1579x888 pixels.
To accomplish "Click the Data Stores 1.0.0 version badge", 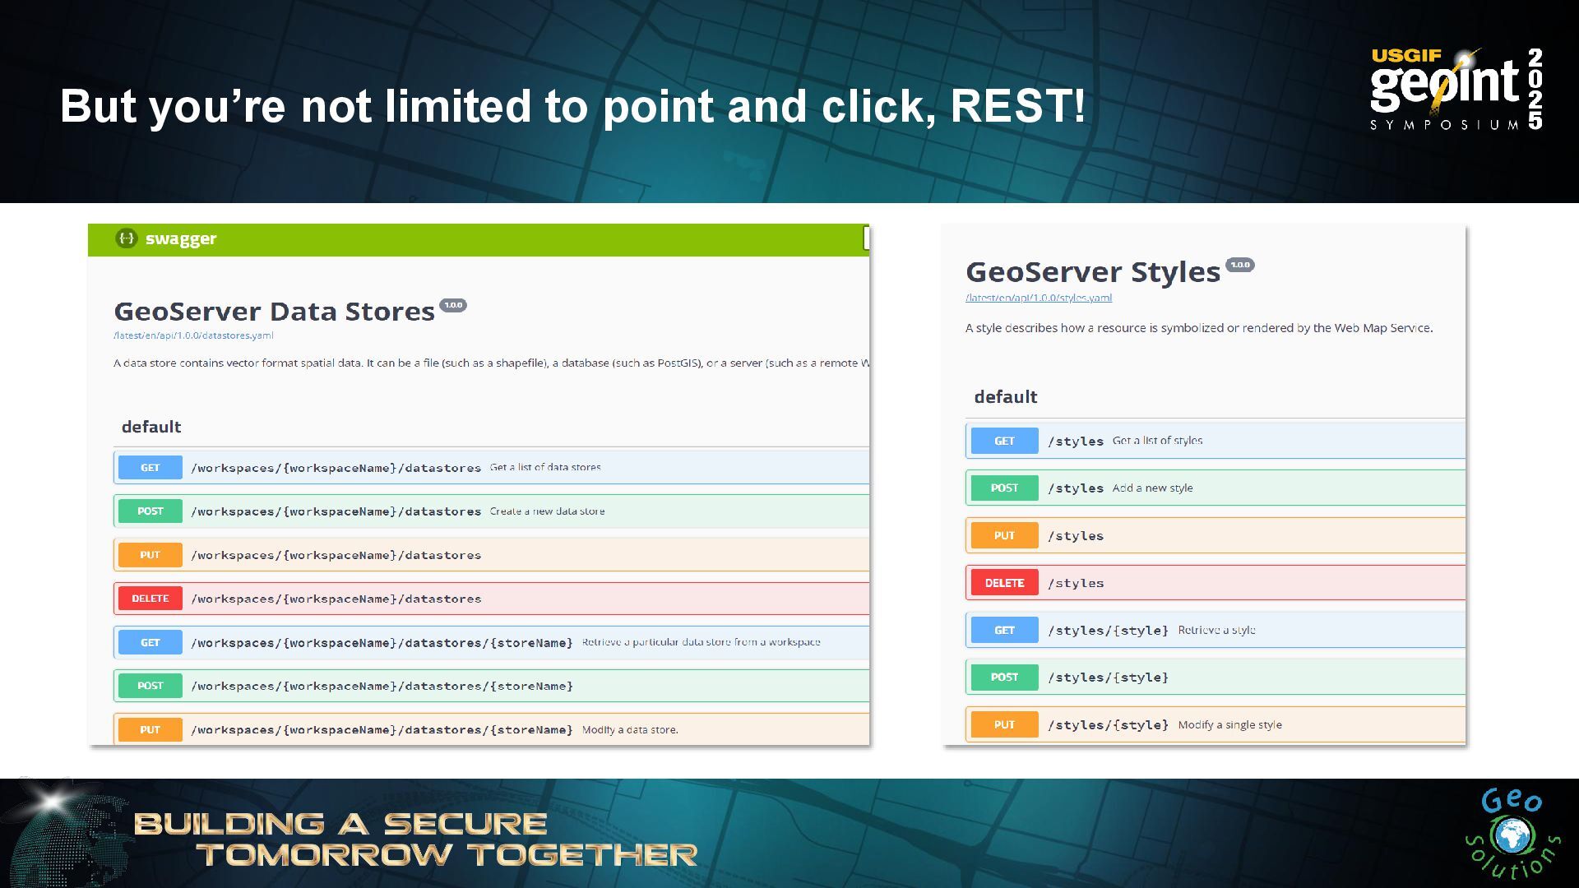I will pos(453,305).
